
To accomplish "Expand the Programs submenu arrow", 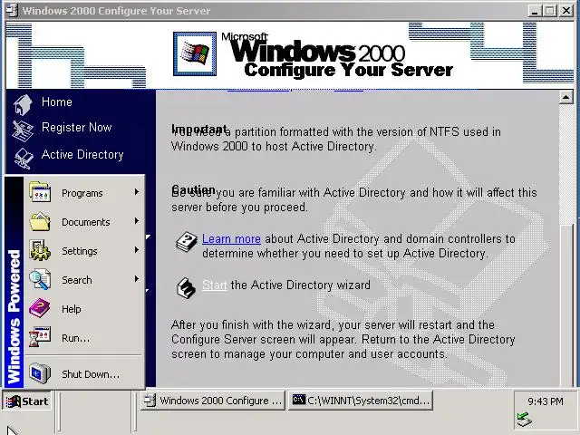I will pos(137,192).
